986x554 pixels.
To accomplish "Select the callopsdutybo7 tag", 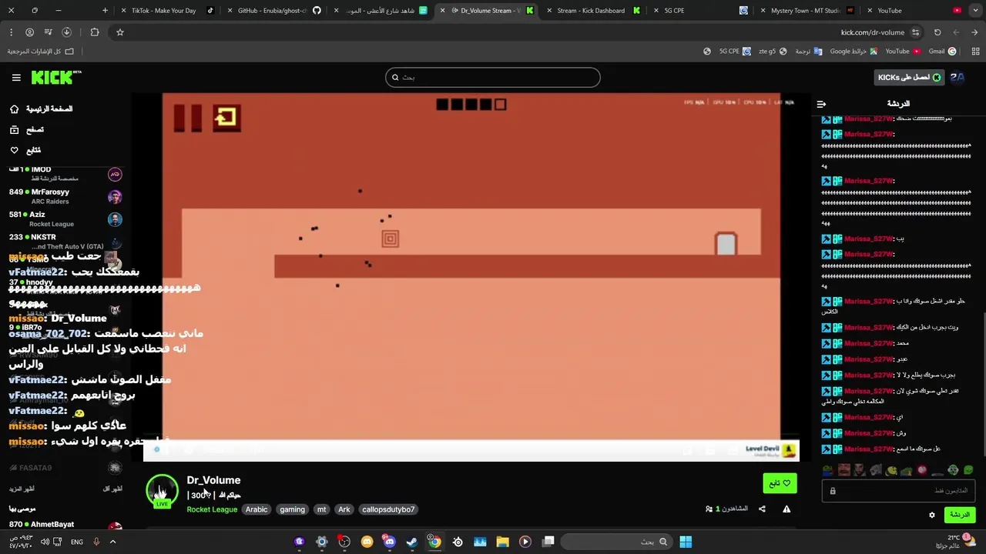I will [388, 509].
